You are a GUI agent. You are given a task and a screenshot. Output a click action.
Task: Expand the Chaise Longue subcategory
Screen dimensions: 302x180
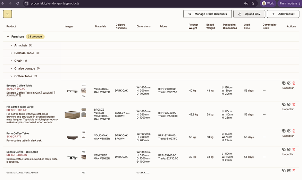pyautogui.click(x=11, y=69)
